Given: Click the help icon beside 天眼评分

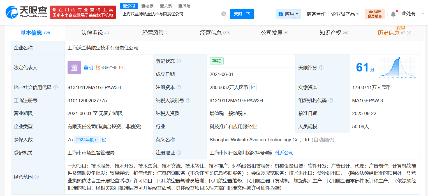Looking at the screenshot, I should pos(321,68).
